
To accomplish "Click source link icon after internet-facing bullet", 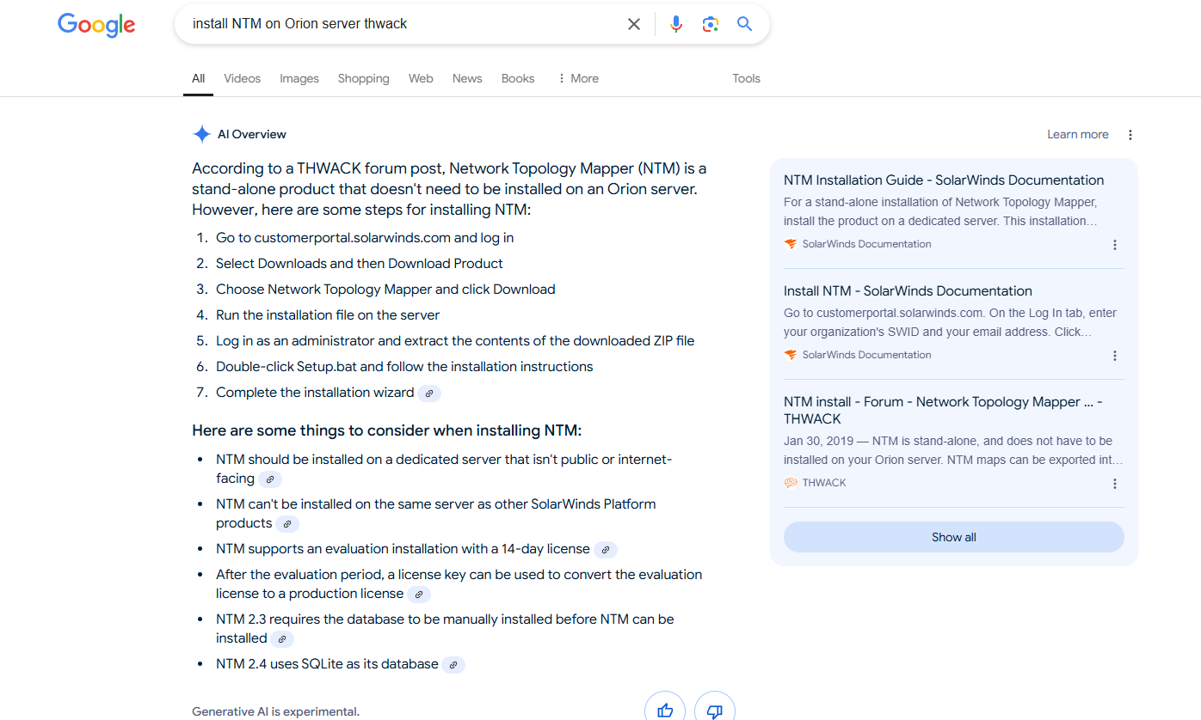I will (x=270, y=479).
